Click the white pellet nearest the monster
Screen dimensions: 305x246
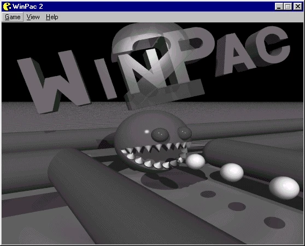[x=195, y=161]
